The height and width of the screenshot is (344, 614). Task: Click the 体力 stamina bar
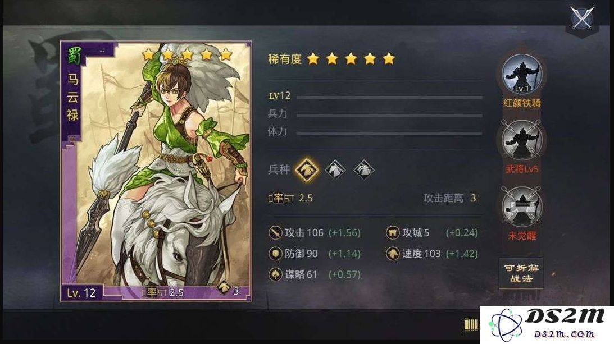(x=389, y=134)
